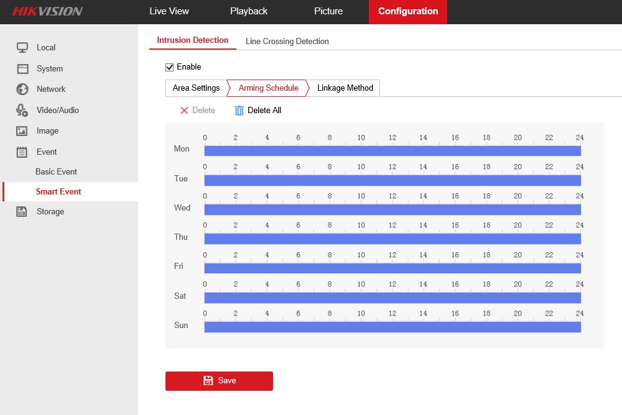Click the red X Delete icon

184,111
